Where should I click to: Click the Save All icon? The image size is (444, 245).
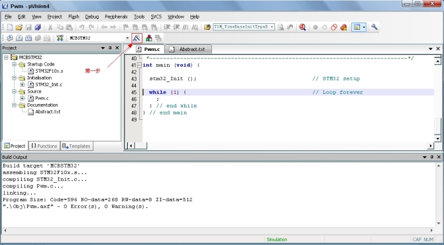[38, 27]
